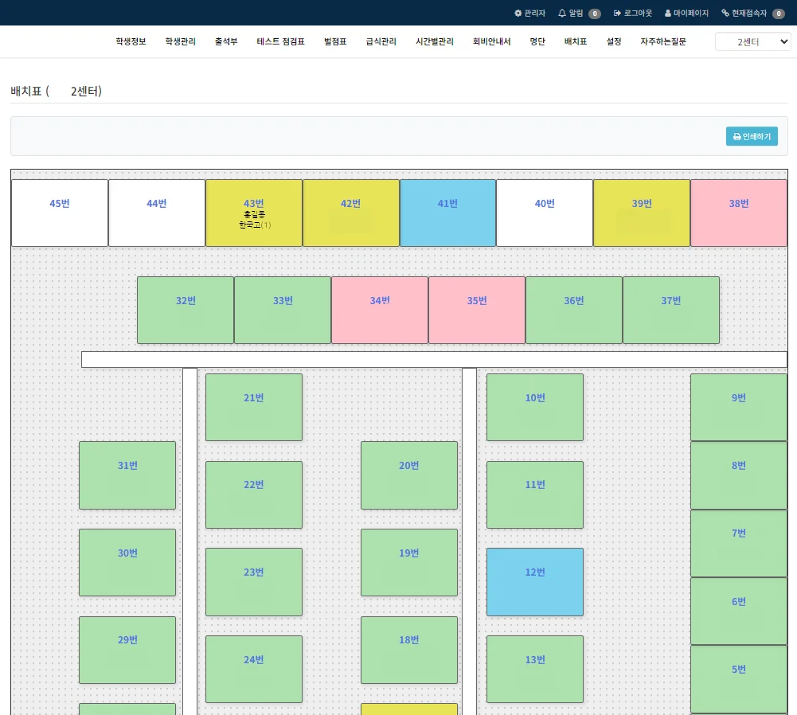The width and height of the screenshot is (797, 715).
Task: Open the 자주하는질문 menu
Action: [x=663, y=41]
